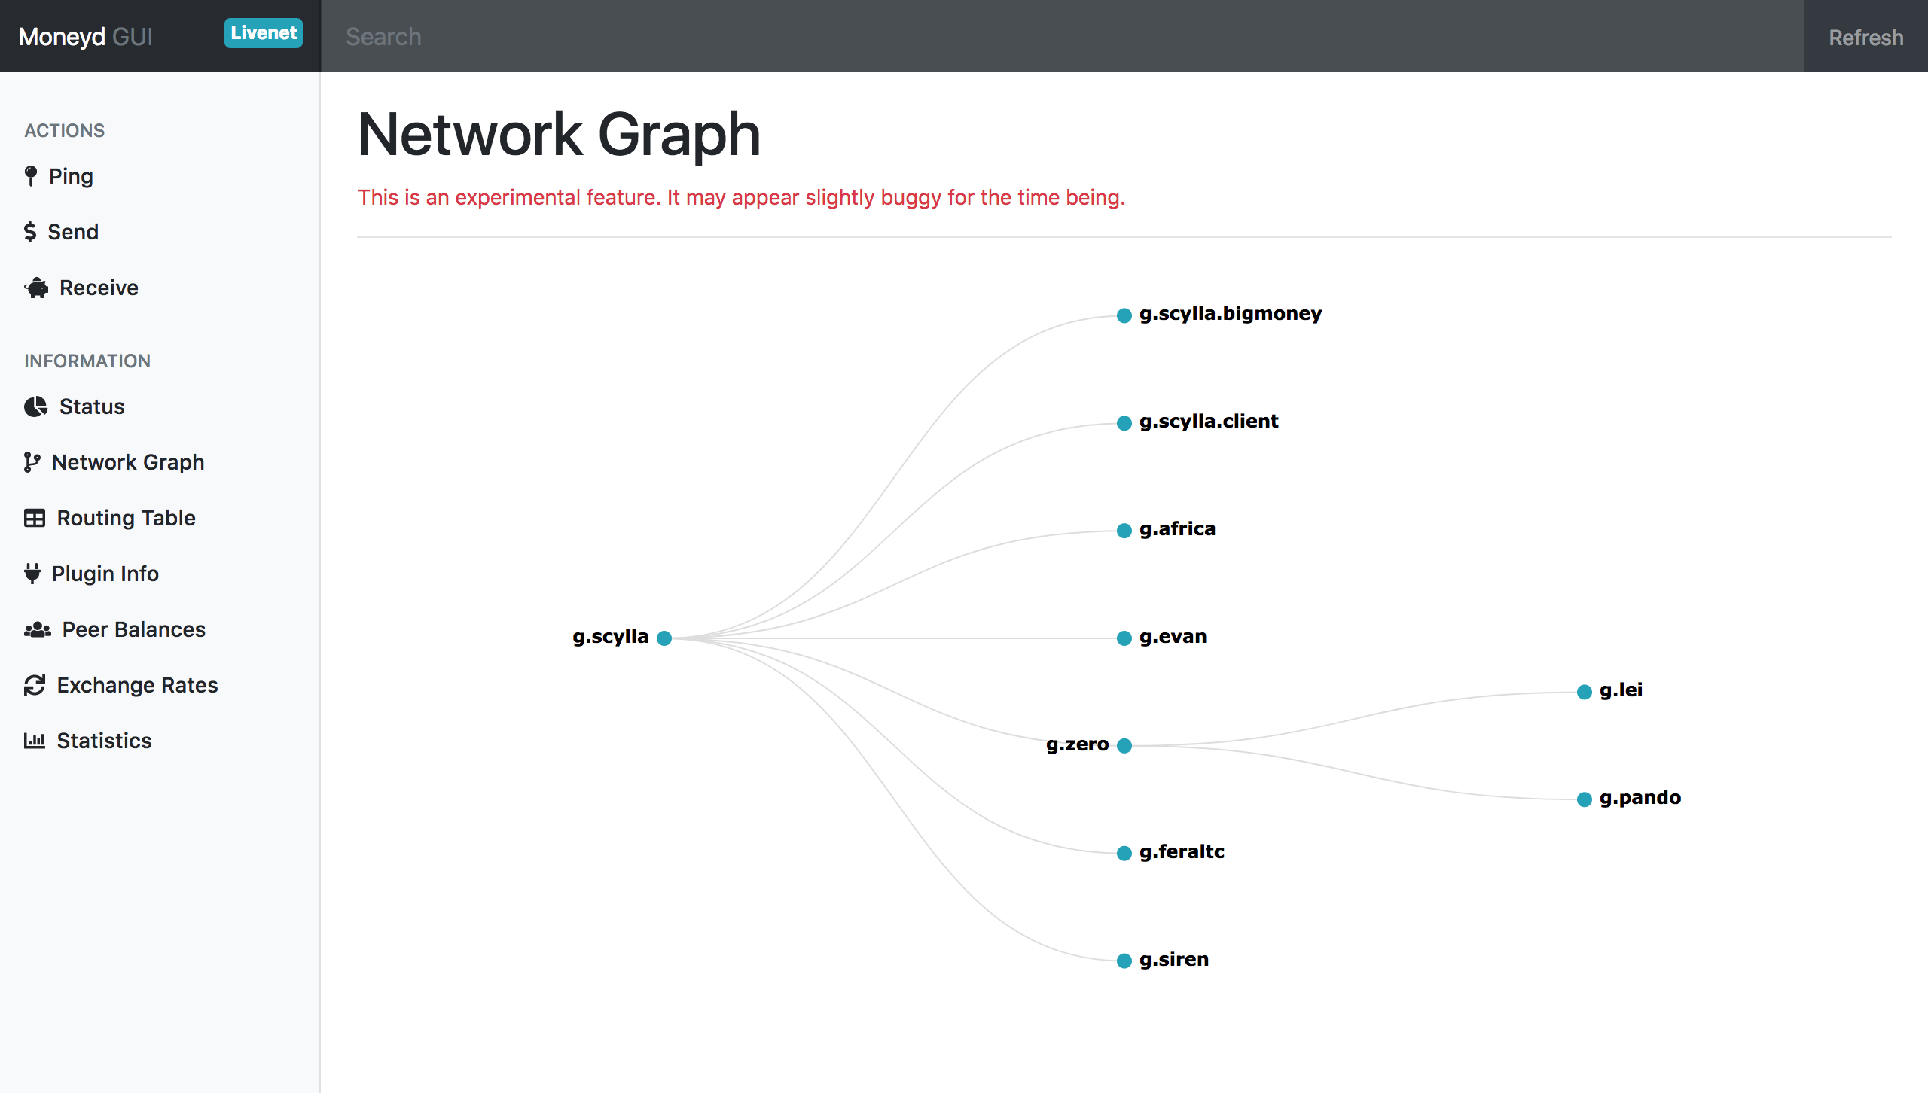
Task: Click the piggy bank Receive icon
Action: [x=36, y=288]
